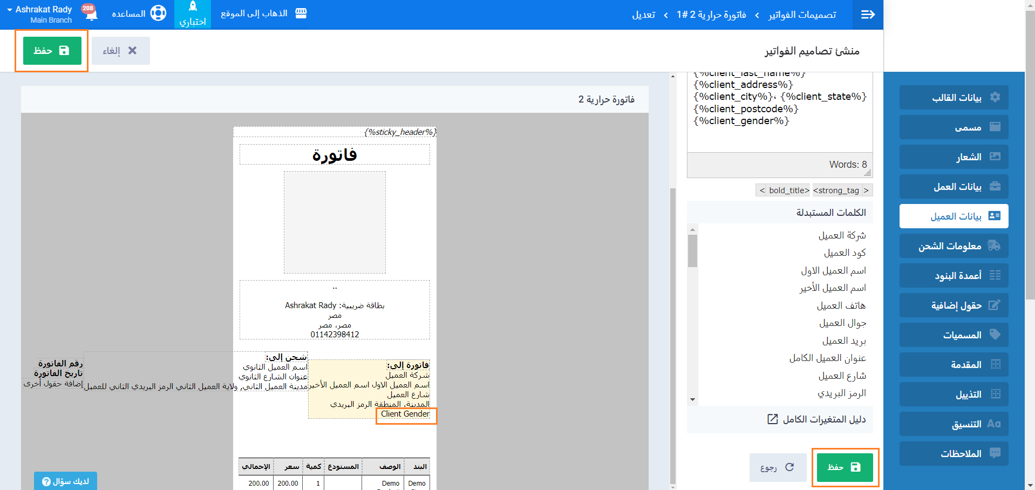Click the إلغاء cancel button
Viewport: 1035px width, 490px height.
pos(120,51)
